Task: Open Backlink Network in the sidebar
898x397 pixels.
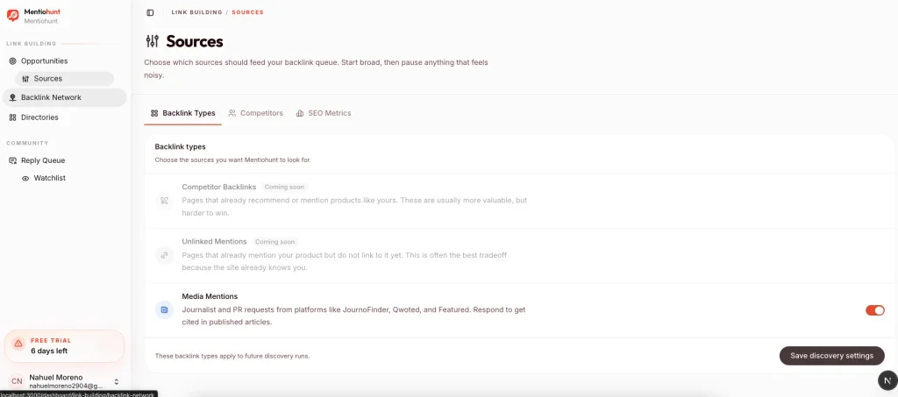Action: pos(64,98)
